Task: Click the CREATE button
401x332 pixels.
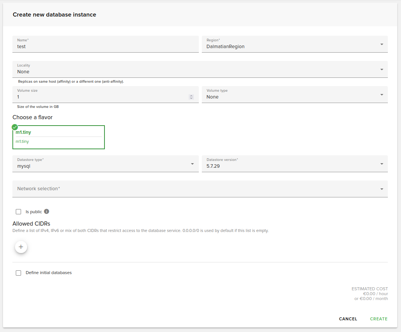Action: point(378,318)
